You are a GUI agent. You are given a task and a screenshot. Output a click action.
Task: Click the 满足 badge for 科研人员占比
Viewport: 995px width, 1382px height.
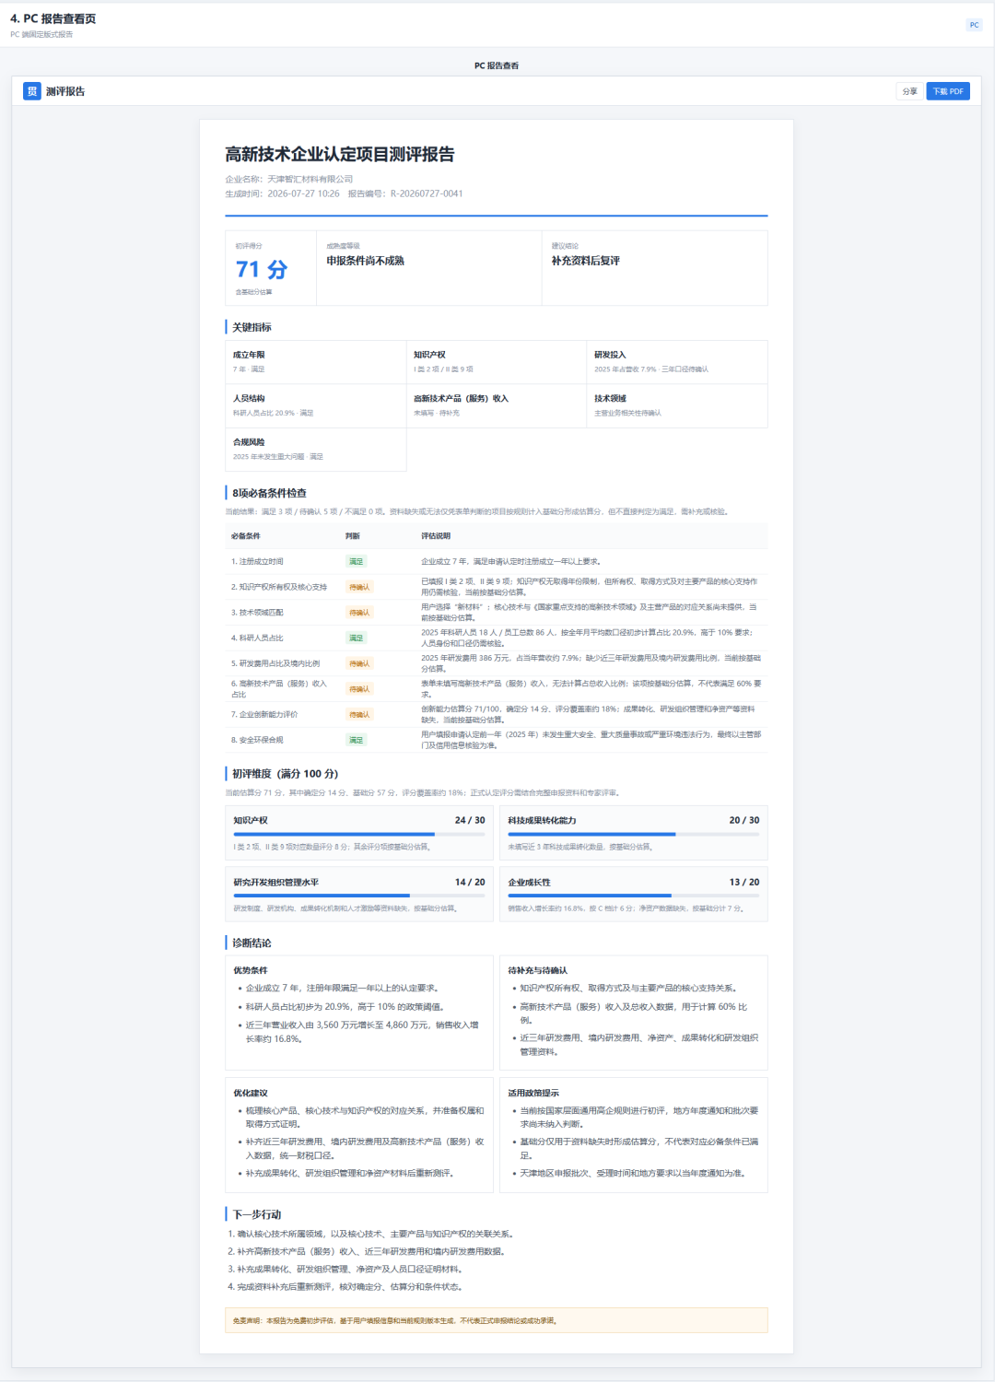click(x=356, y=638)
